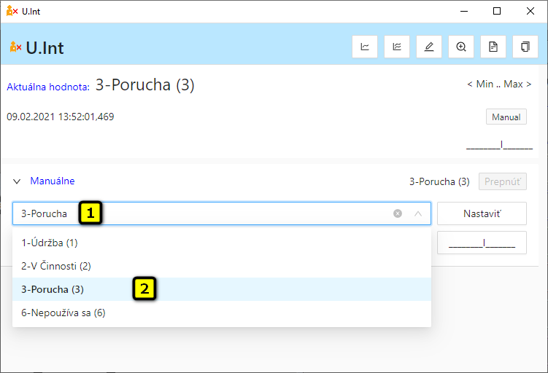The image size is (548, 373).
Task: Click the Aktuálna hodnota link
Action: (48, 87)
